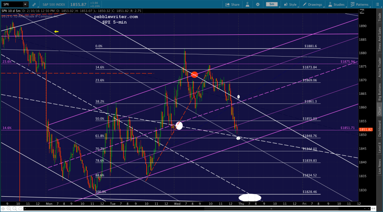Click the Share button

pos(232,4)
